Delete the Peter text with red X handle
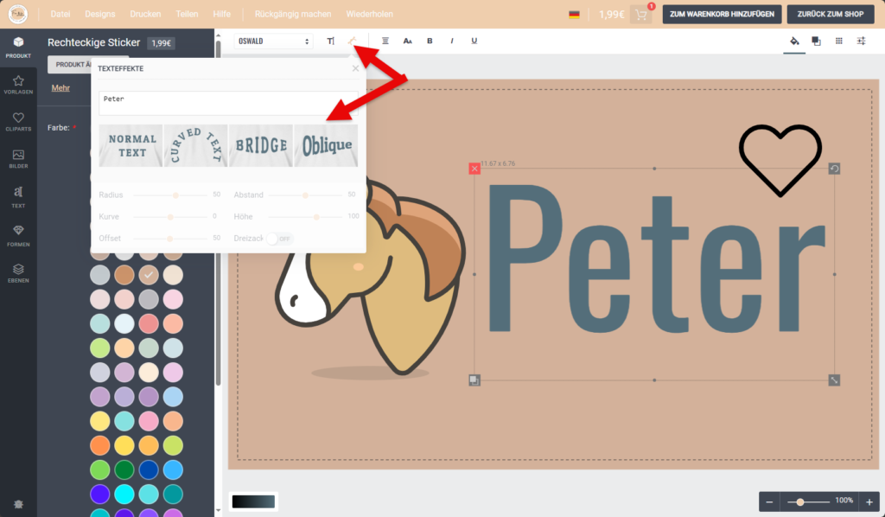The height and width of the screenshot is (517, 885). pos(474,169)
